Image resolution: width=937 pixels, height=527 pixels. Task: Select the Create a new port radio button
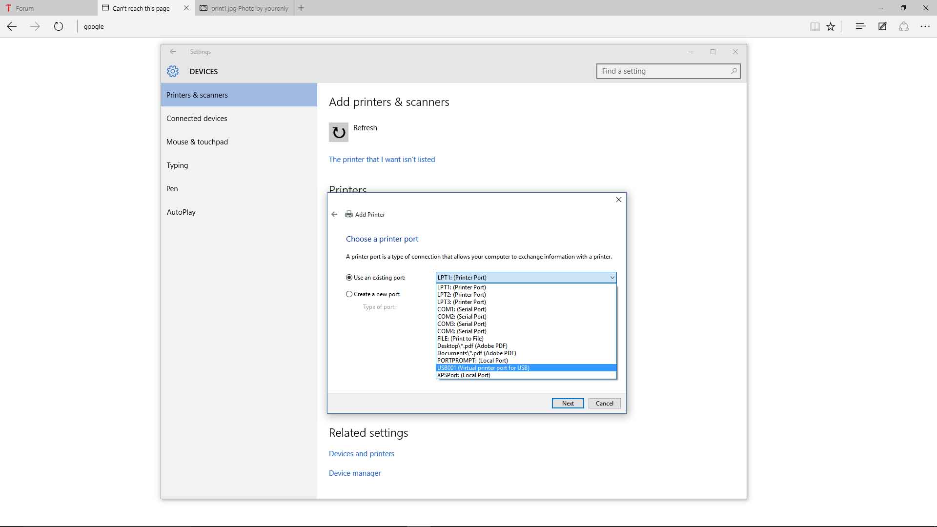coord(349,294)
